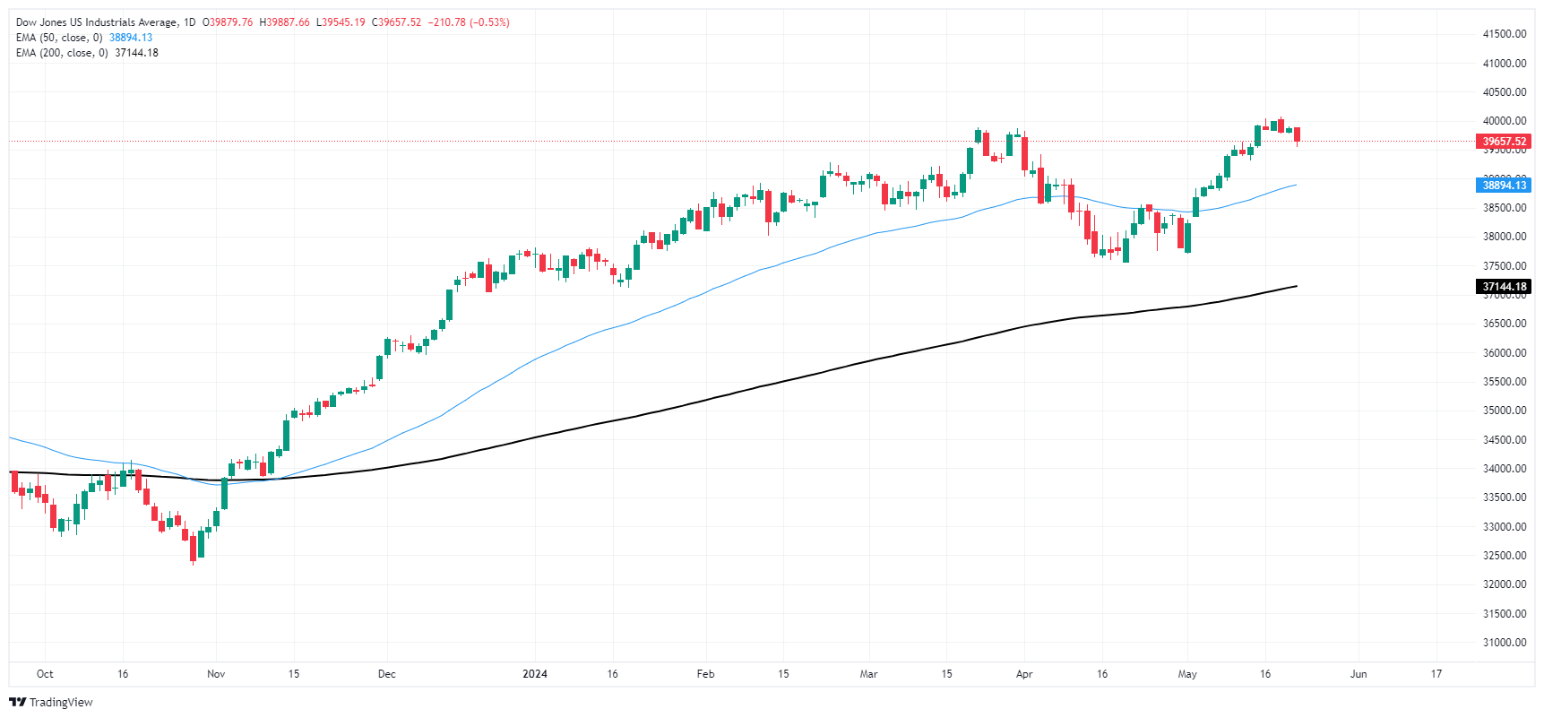Click the Apr label on time axis
Screen dimensions: 1544x718
[1024, 674]
